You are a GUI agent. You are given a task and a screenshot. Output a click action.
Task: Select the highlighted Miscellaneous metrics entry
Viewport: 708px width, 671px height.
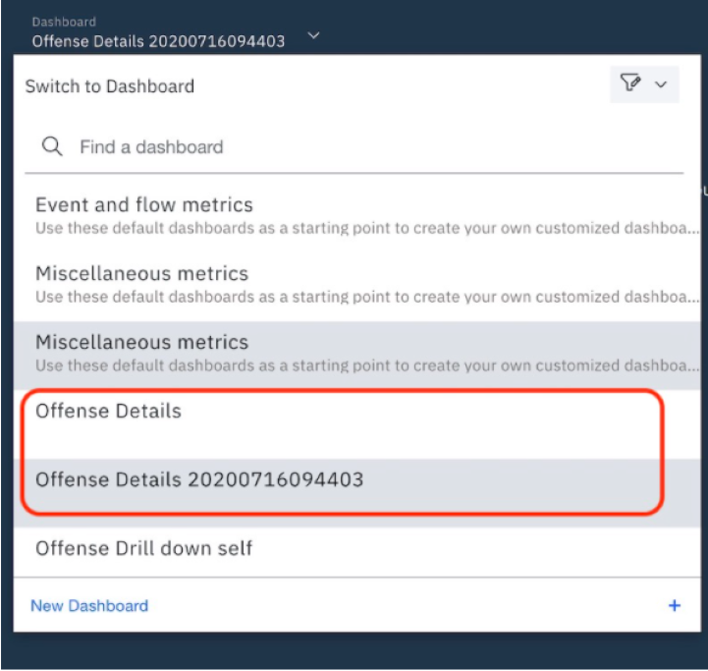[141, 343]
